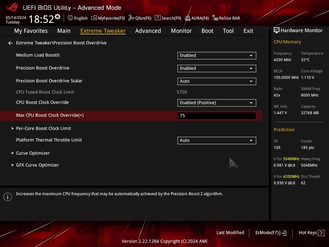Click the 32°C temperature value
The image size is (329, 247).
coord(305,60)
